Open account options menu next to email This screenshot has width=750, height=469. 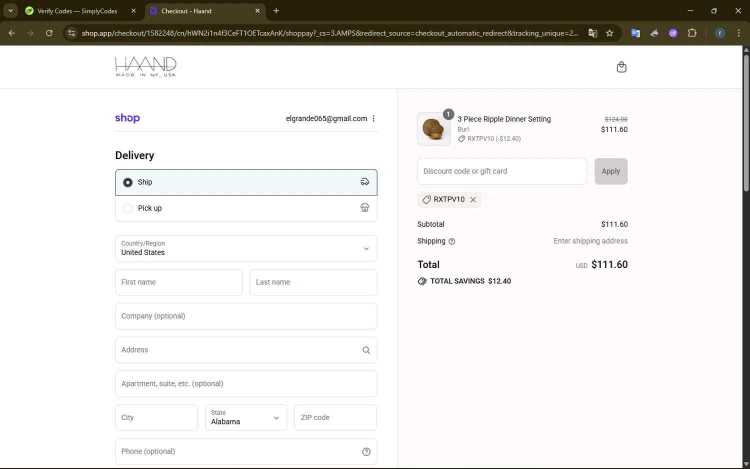pyautogui.click(x=373, y=118)
